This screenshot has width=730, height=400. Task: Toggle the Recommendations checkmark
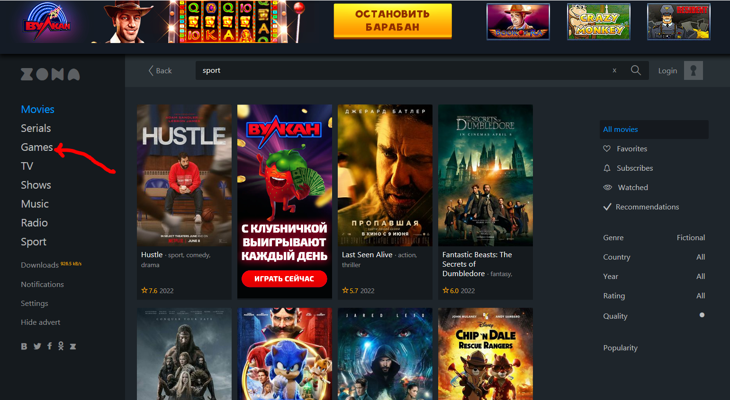click(x=607, y=207)
